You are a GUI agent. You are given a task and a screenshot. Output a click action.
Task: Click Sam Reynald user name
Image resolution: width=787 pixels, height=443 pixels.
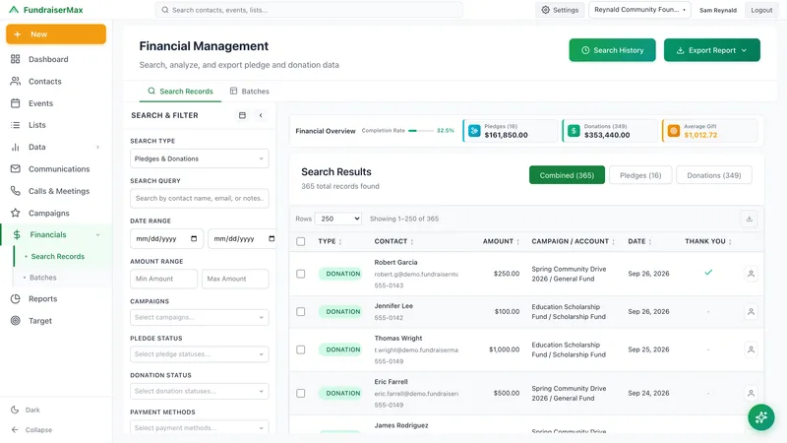pos(718,10)
